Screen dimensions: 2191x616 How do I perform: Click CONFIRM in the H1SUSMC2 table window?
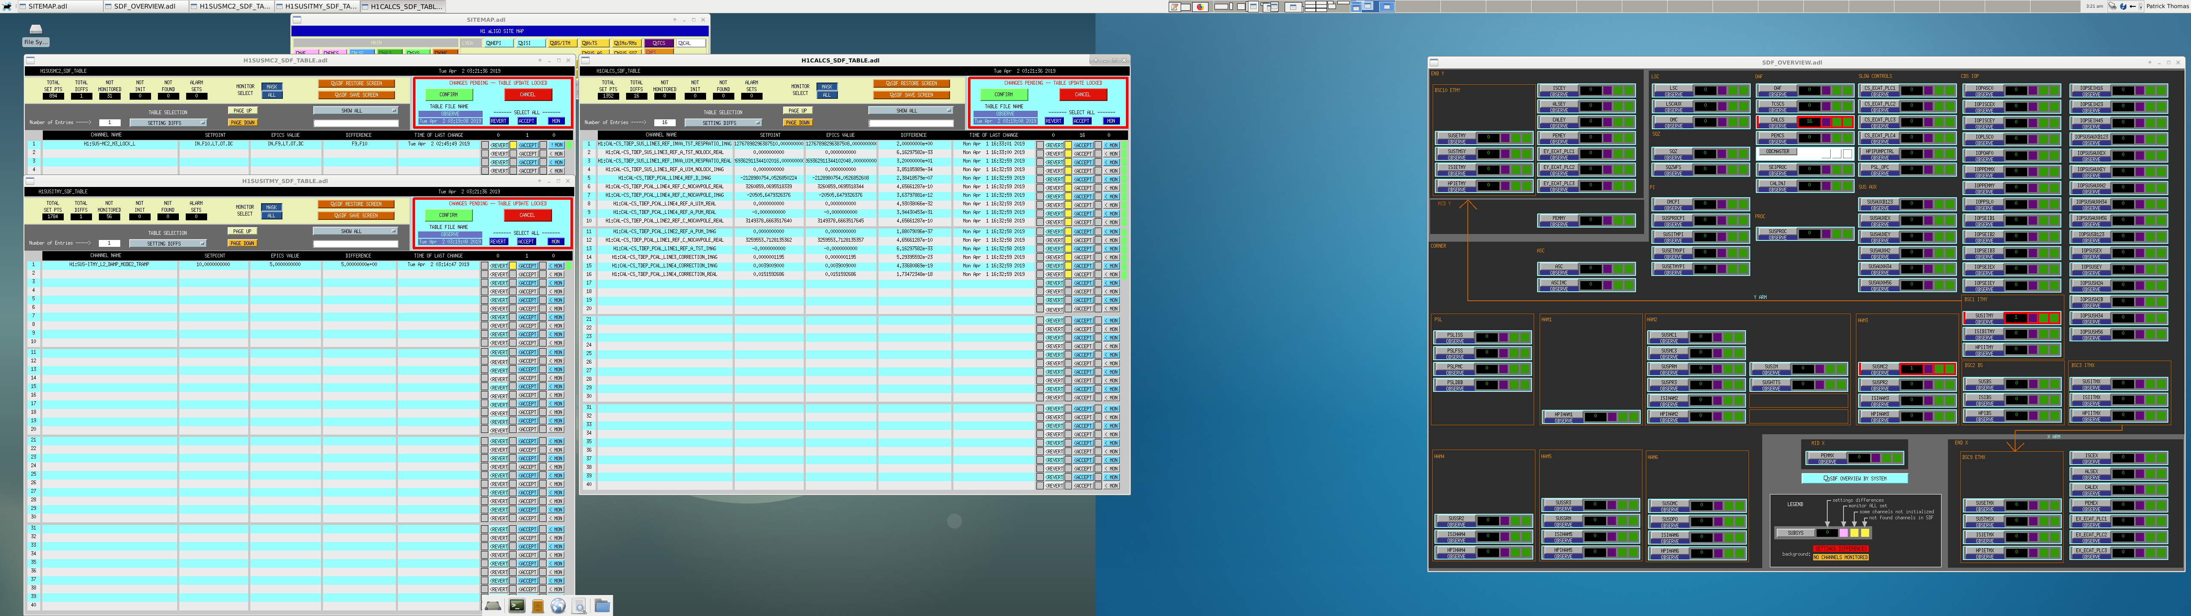point(448,95)
